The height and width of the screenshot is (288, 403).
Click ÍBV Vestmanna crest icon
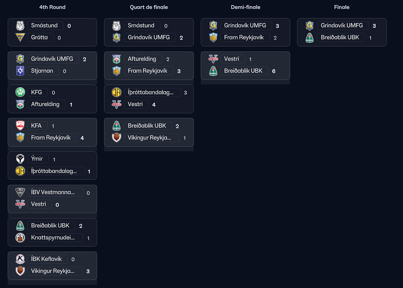20,192
